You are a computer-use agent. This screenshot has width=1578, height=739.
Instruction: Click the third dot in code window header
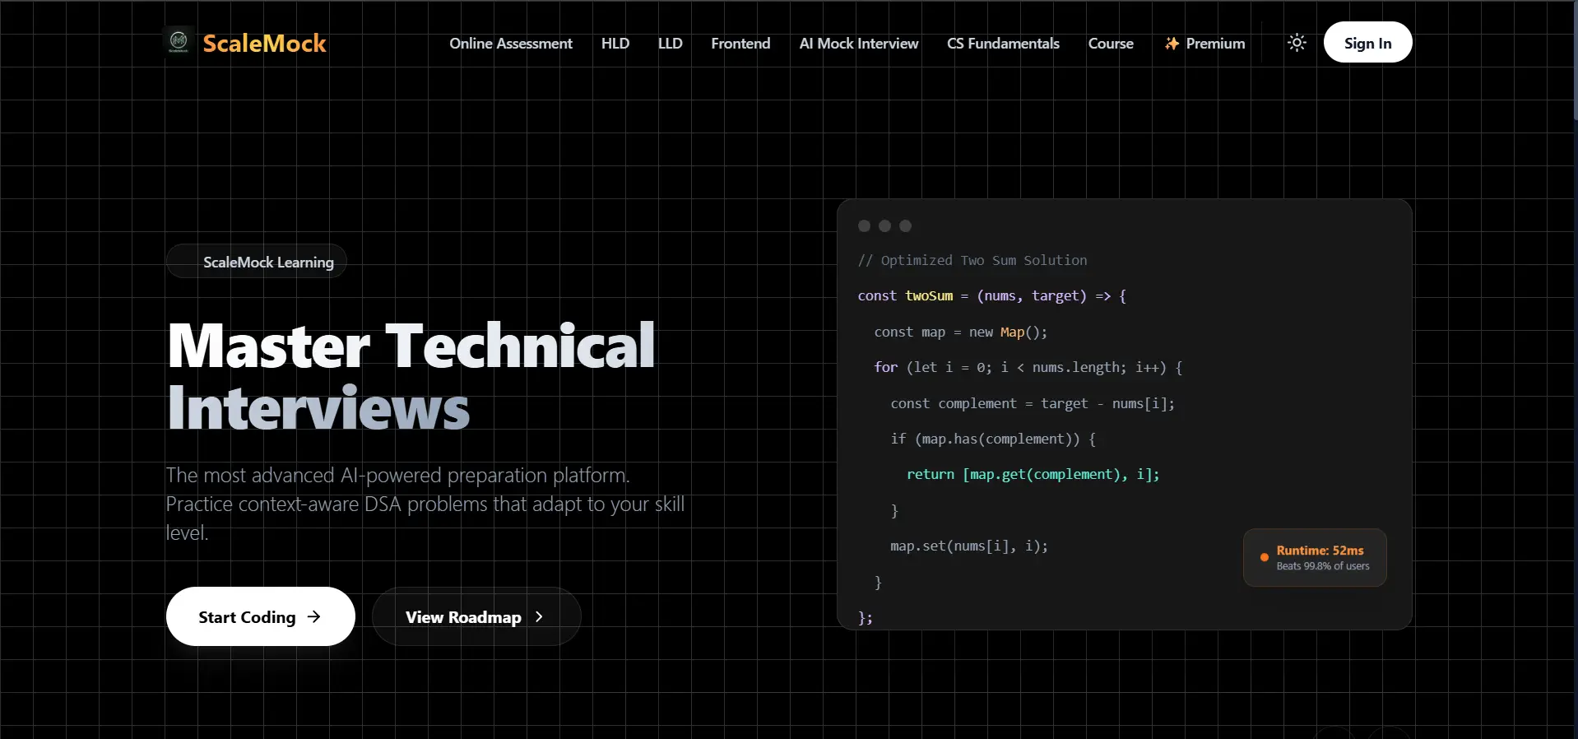(x=905, y=225)
